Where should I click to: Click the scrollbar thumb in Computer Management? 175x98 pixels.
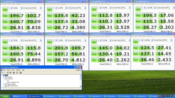81,78
